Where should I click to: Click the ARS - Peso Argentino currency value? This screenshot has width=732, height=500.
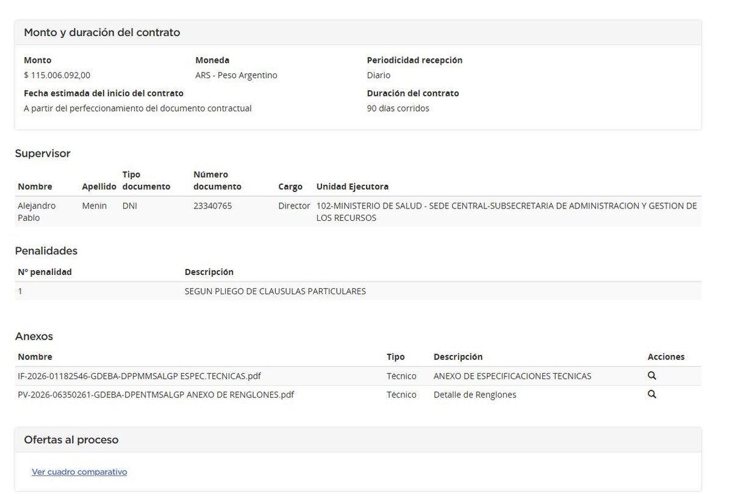coord(236,75)
